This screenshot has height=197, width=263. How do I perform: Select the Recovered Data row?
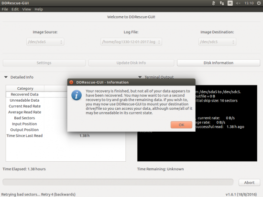click(x=37, y=94)
